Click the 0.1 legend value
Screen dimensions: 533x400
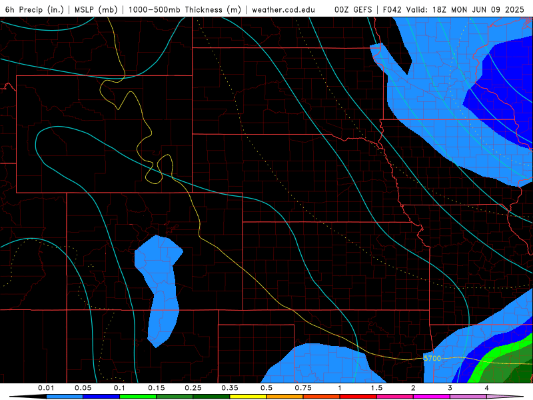tap(119, 388)
